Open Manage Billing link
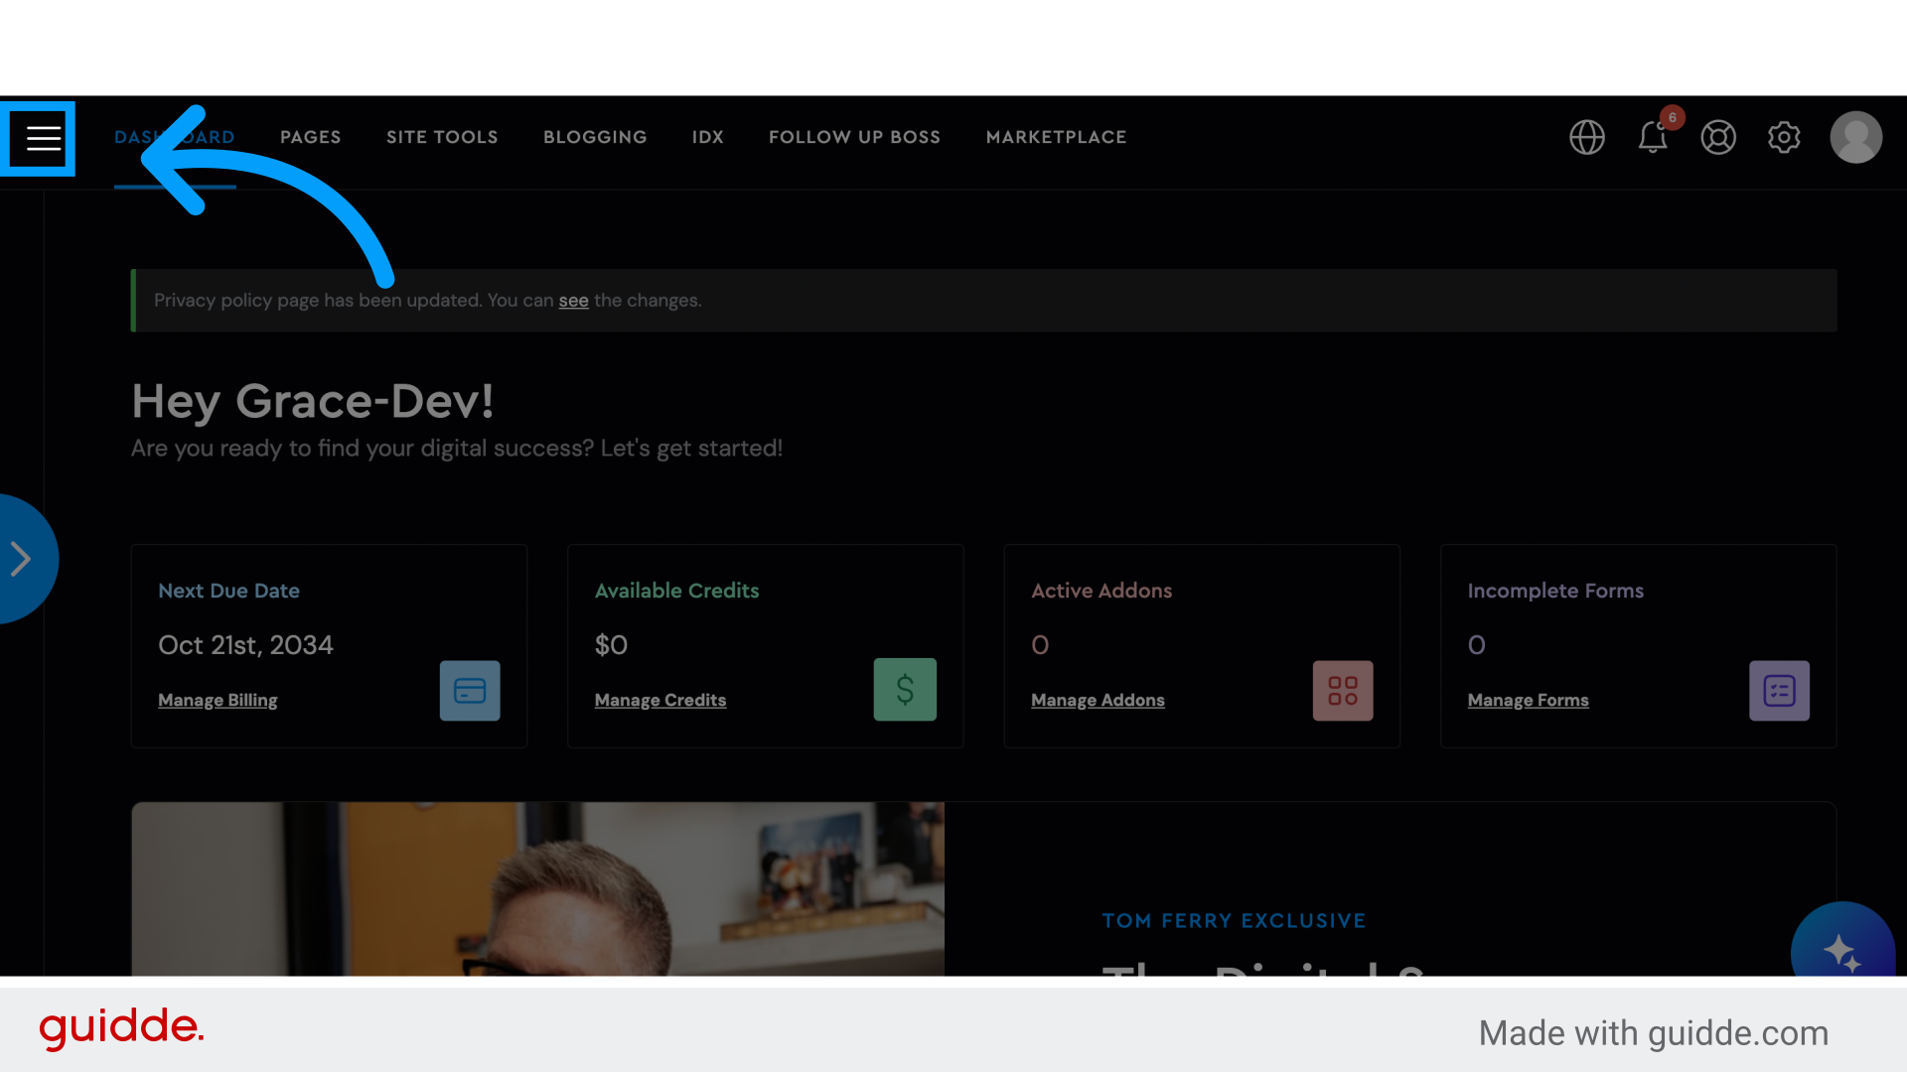Image resolution: width=1907 pixels, height=1072 pixels. tap(218, 700)
